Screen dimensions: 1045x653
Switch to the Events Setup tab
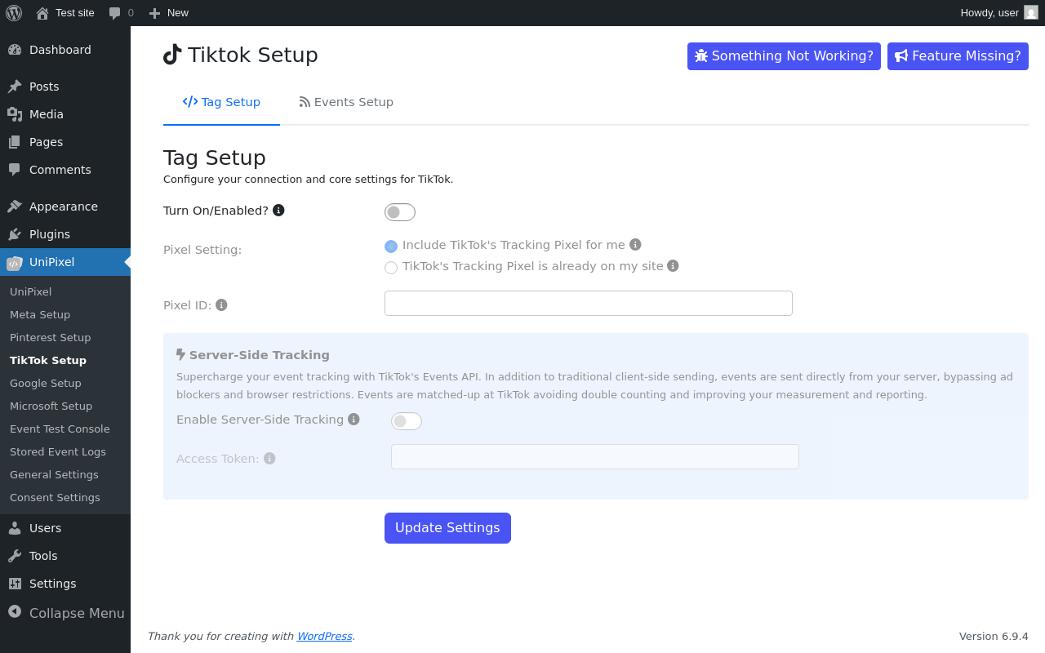click(346, 102)
